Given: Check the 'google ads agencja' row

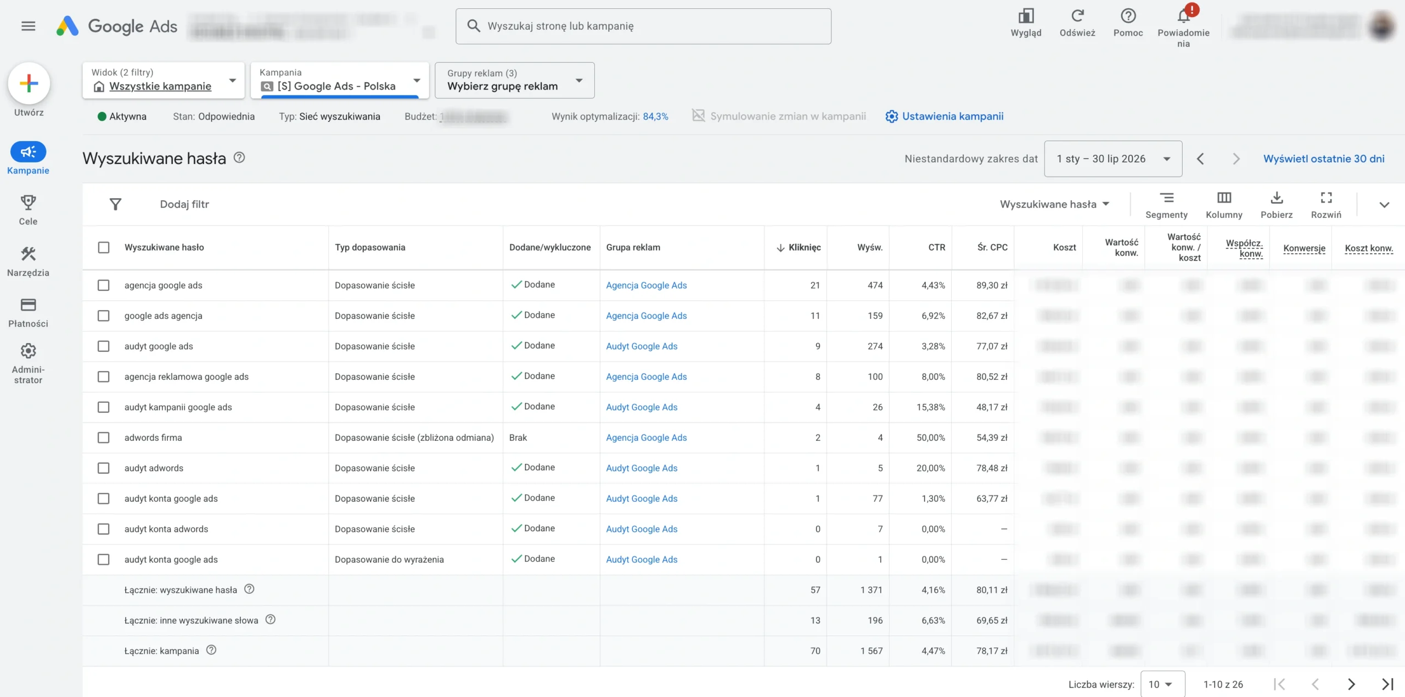Looking at the screenshot, I should coord(104,316).
